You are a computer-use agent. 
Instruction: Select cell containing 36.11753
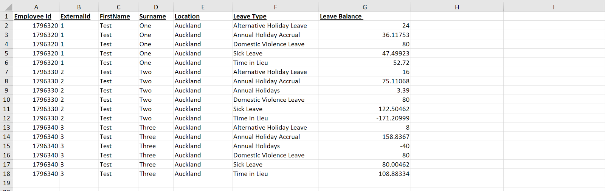coord(365,35)
